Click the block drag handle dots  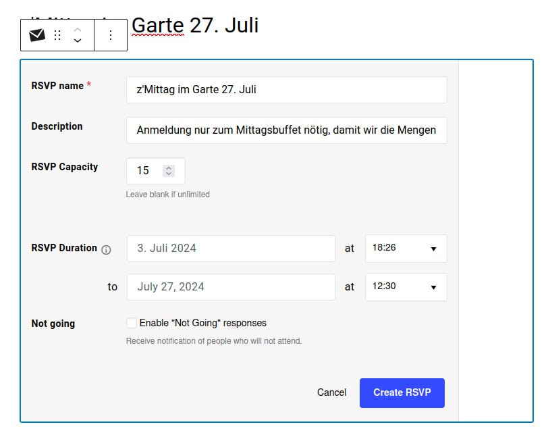[x=57, y=35]
